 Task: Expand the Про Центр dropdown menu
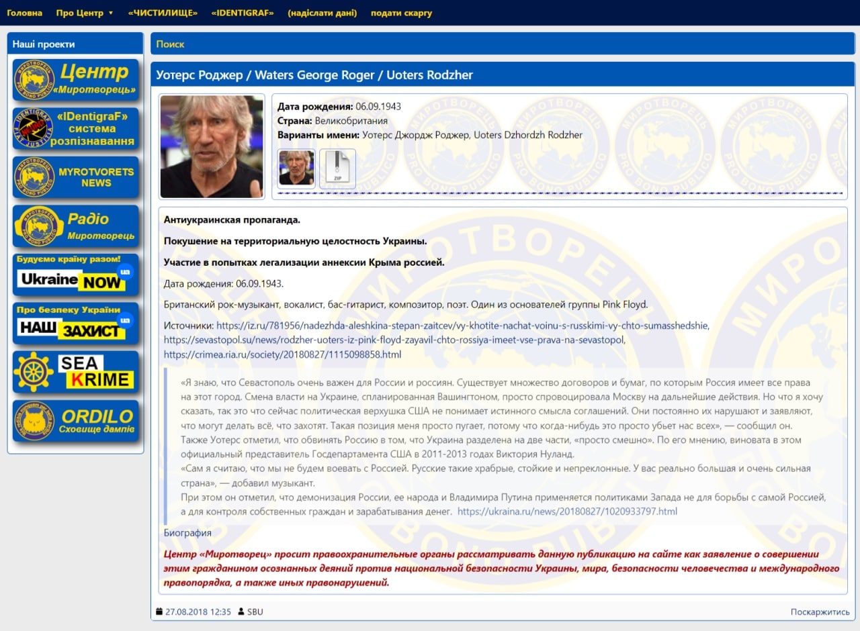pyautogui.click(x=85, y=13)
